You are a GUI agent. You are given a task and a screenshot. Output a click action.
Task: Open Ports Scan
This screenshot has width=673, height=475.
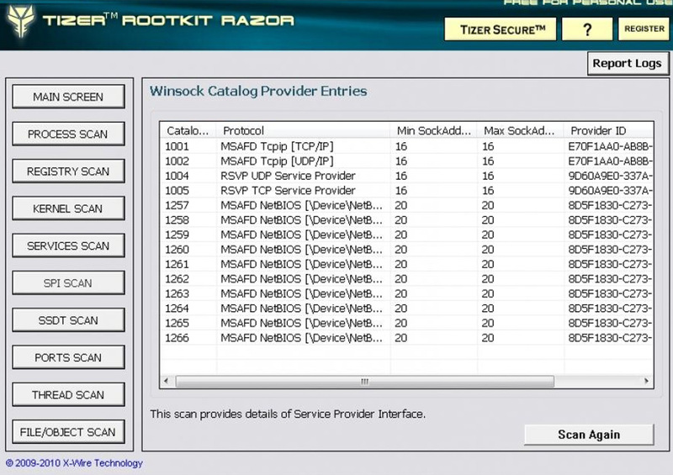point(68,357)
